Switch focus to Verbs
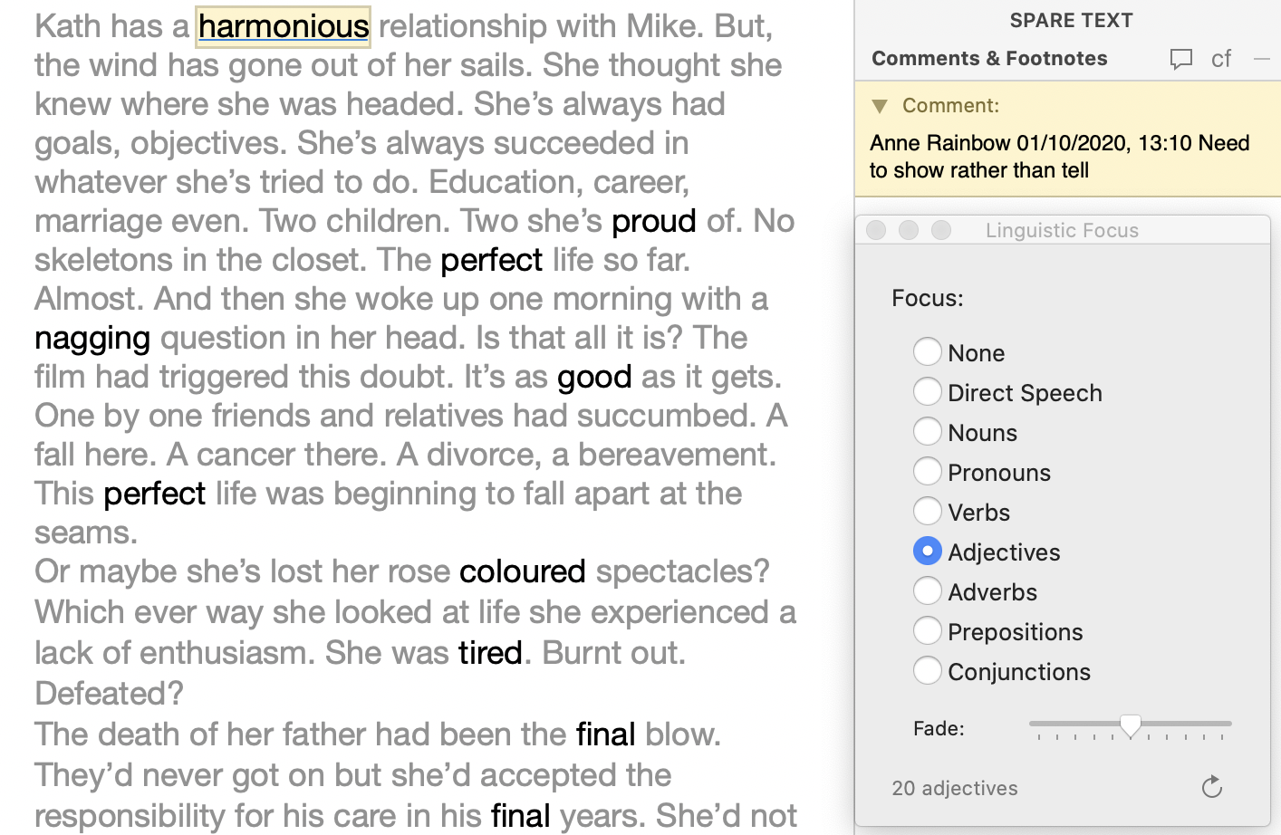 (x=928, y=511)
